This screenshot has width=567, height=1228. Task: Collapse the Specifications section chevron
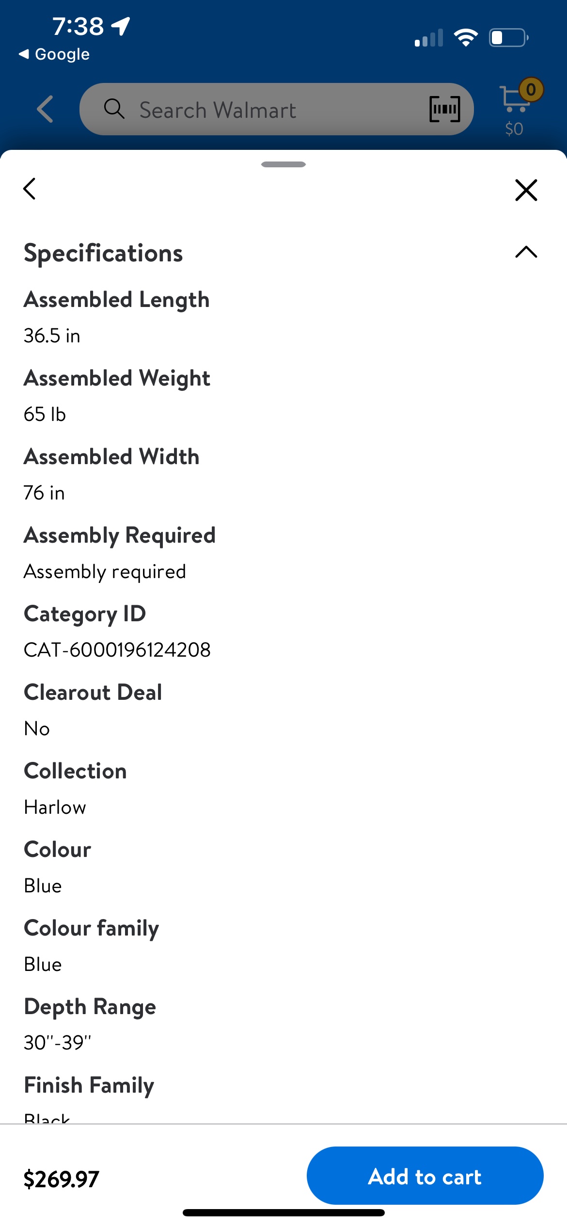click(526, 252)
